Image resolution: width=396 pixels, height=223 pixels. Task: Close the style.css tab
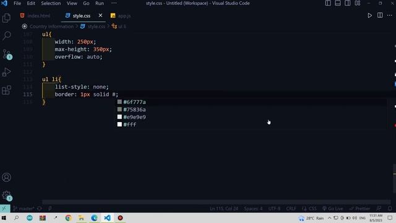point(100,15)
